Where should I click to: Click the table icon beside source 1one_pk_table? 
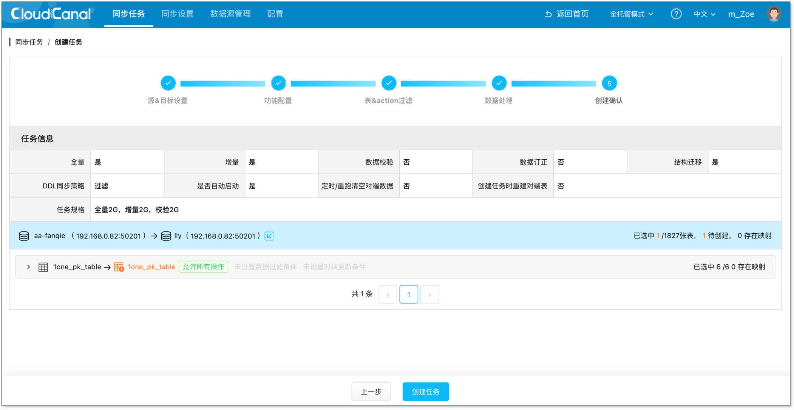[43, 267]
